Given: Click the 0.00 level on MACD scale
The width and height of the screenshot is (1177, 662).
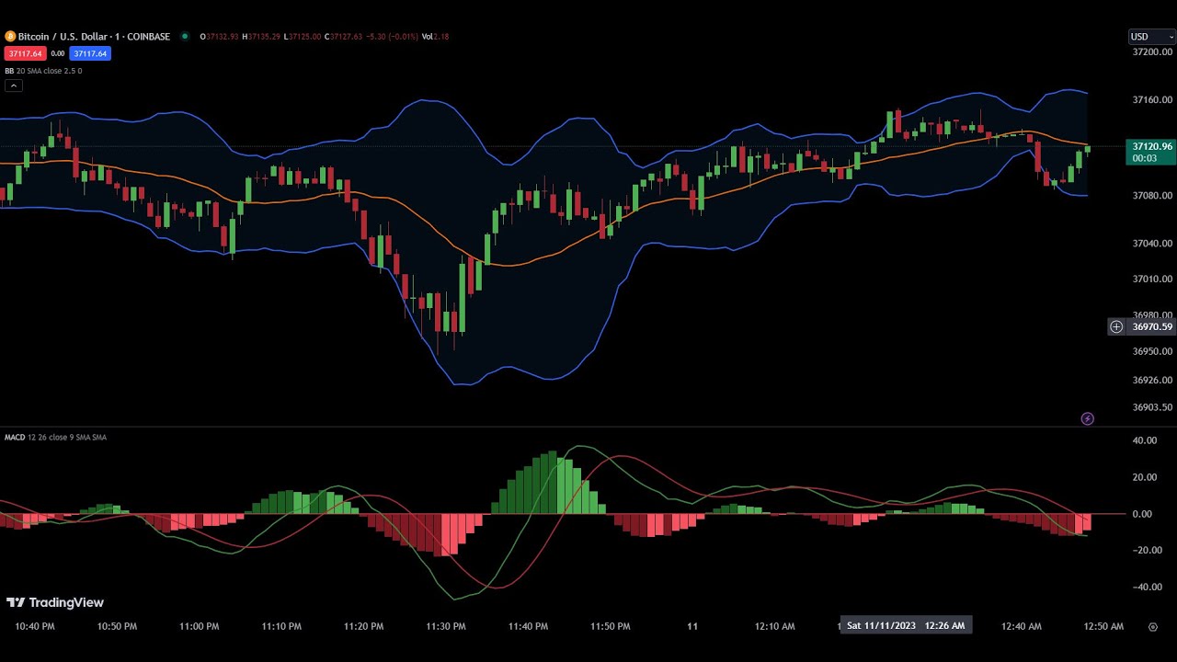Looking at the screenshot, I should click(x=1142, y=514).
